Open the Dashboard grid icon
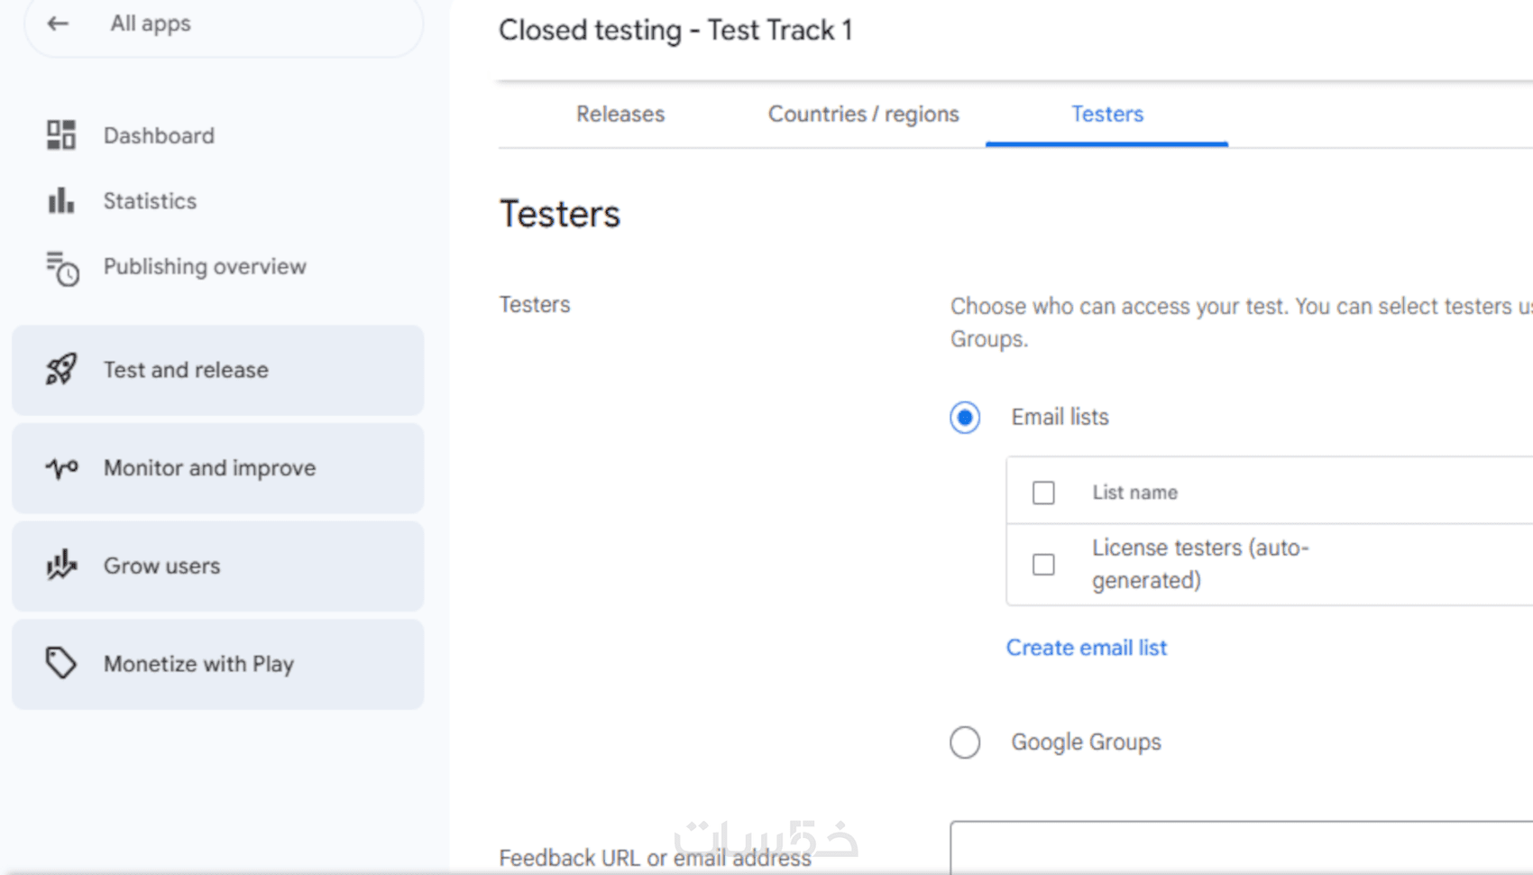Viewport: 1533px width, 875px height. 61,135
